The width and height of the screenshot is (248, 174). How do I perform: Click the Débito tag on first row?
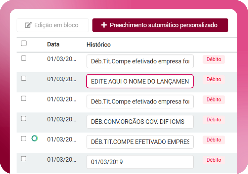tap(214, 59)
